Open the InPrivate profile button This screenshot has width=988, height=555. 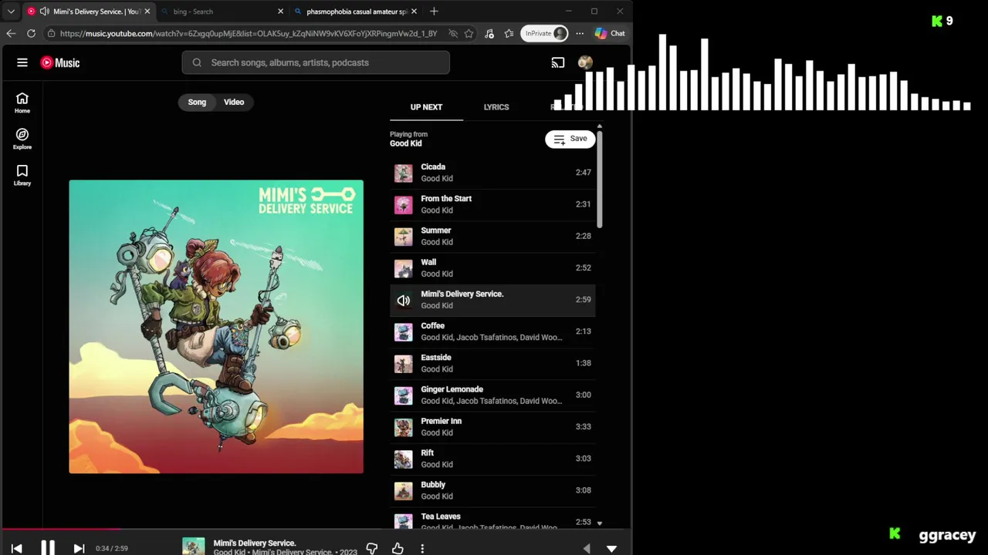(x=545, y=33)
